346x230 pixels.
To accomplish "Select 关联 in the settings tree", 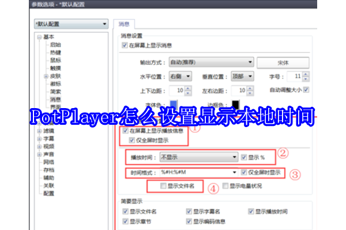I will click(49, 186).
